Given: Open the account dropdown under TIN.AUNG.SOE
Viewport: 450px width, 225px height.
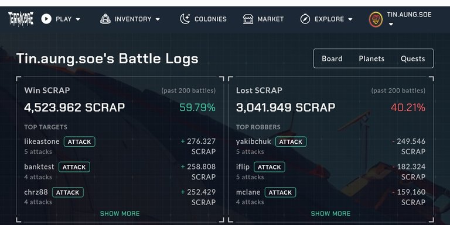Looking at the screenshot, I should pyautogui.click(x=391, y=25).
